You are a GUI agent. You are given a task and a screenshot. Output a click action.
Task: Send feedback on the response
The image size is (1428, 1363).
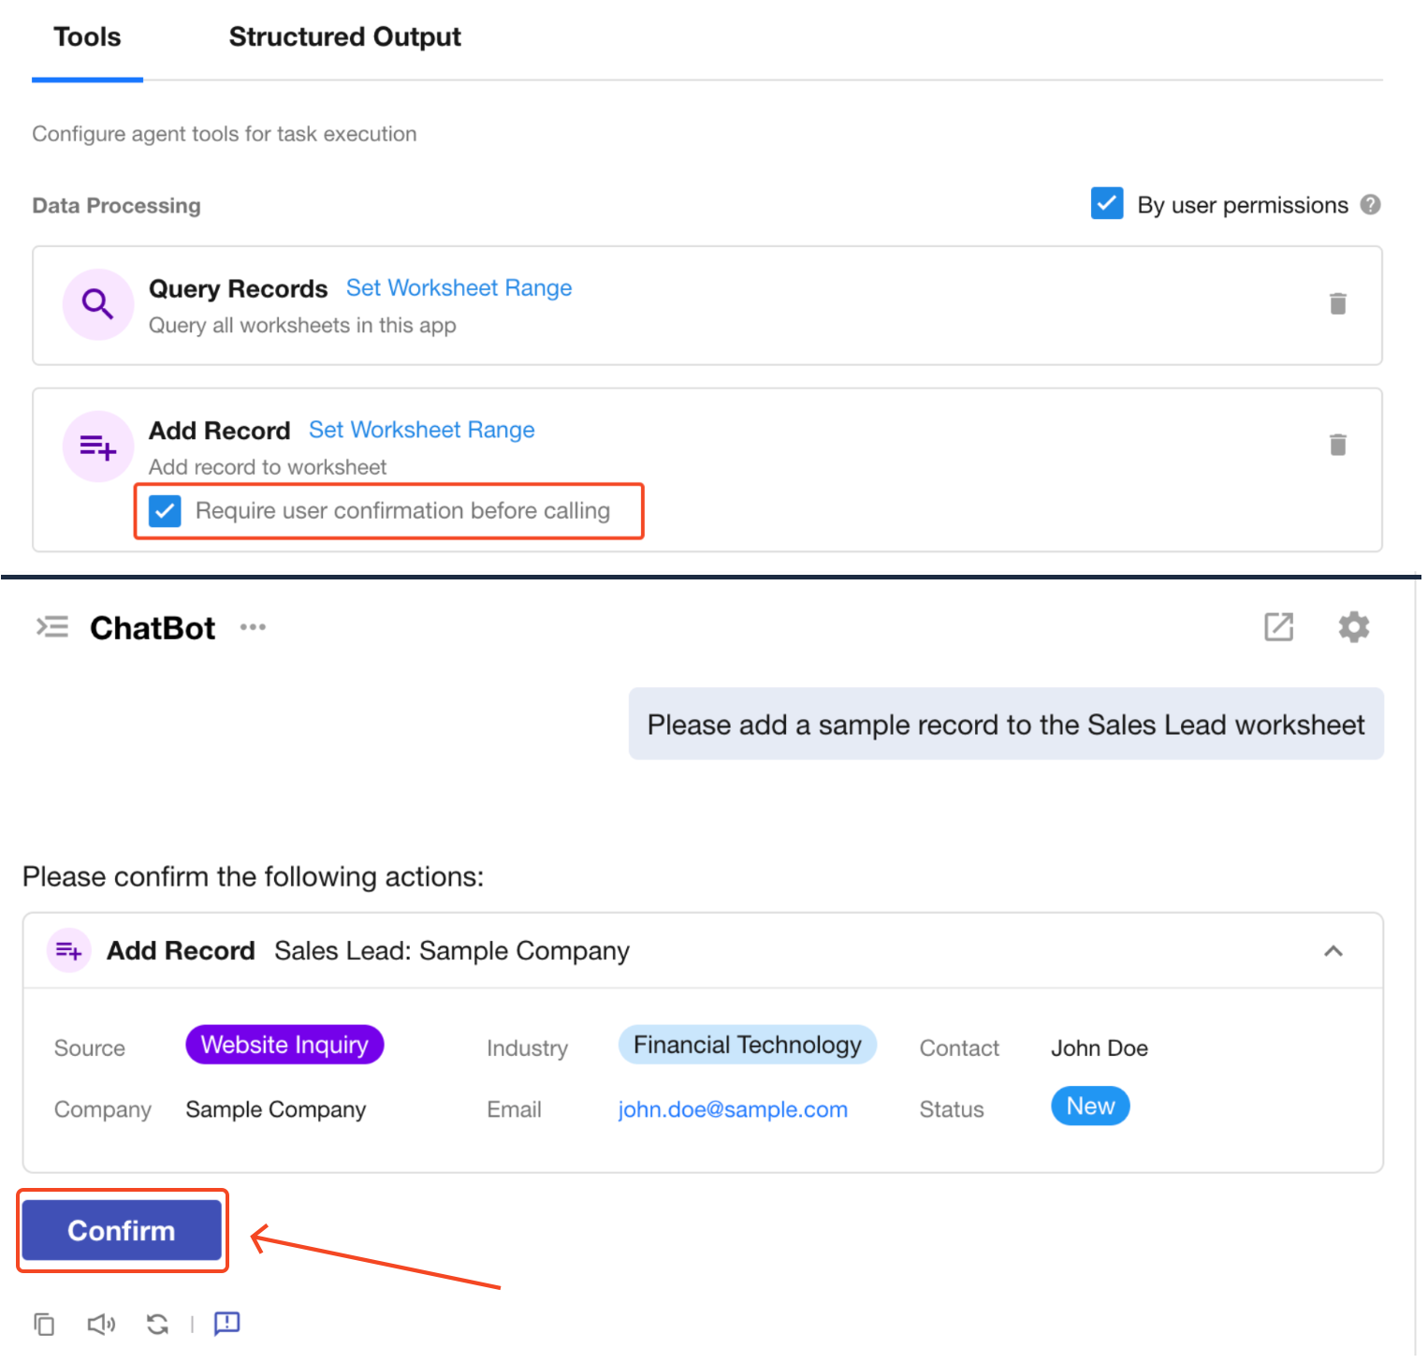(227, 1324)
